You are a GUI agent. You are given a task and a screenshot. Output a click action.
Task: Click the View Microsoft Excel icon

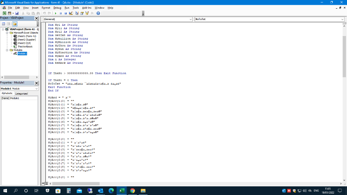click(x=5, y=13)
